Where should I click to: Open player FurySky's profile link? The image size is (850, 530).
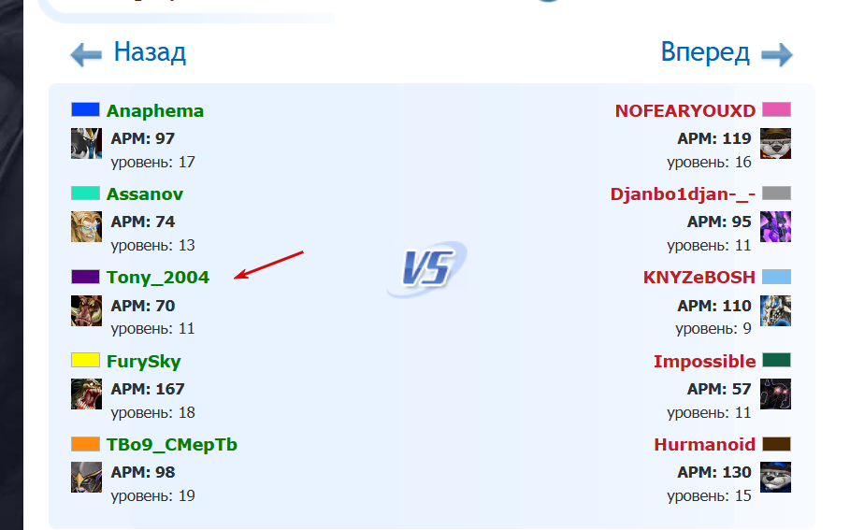point(143,362)
